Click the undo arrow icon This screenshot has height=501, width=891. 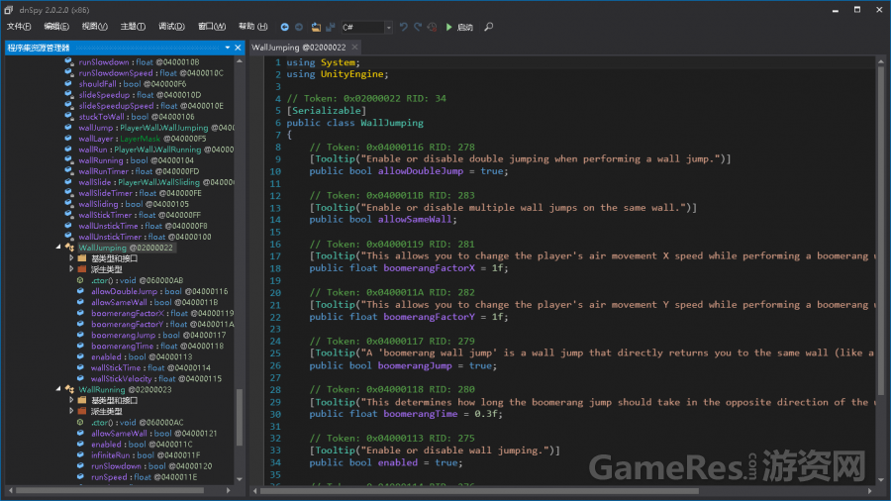404,27
